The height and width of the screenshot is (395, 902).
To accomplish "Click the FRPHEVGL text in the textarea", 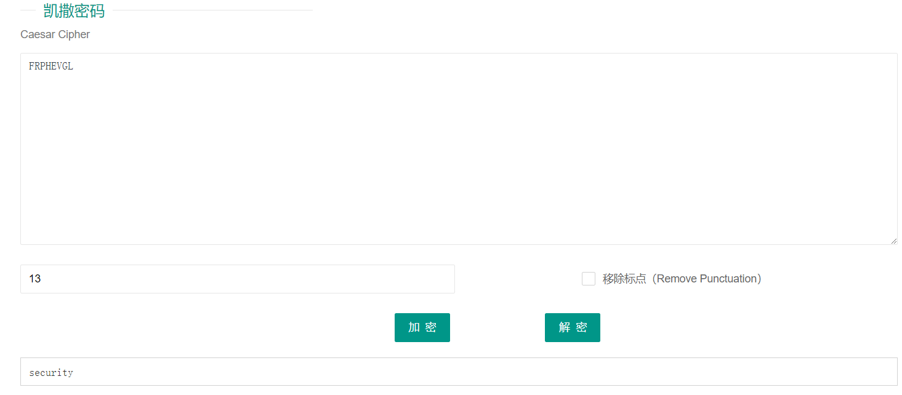I will [x=51, y=66].
